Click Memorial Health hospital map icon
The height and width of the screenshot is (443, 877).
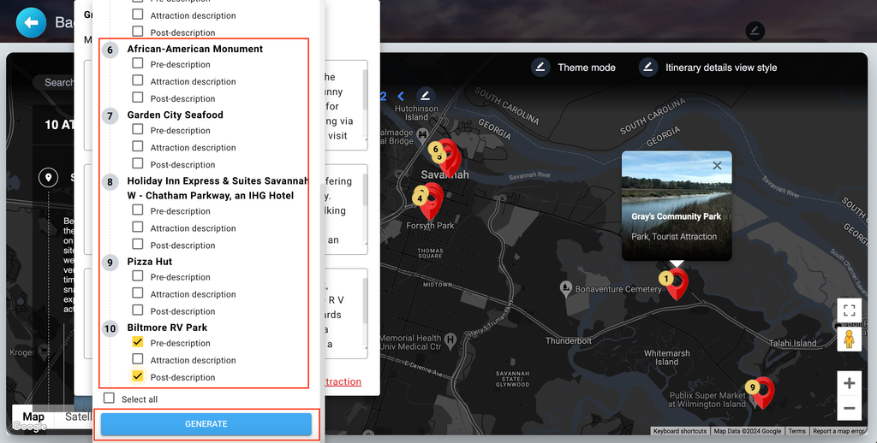[x=450, y=339]
